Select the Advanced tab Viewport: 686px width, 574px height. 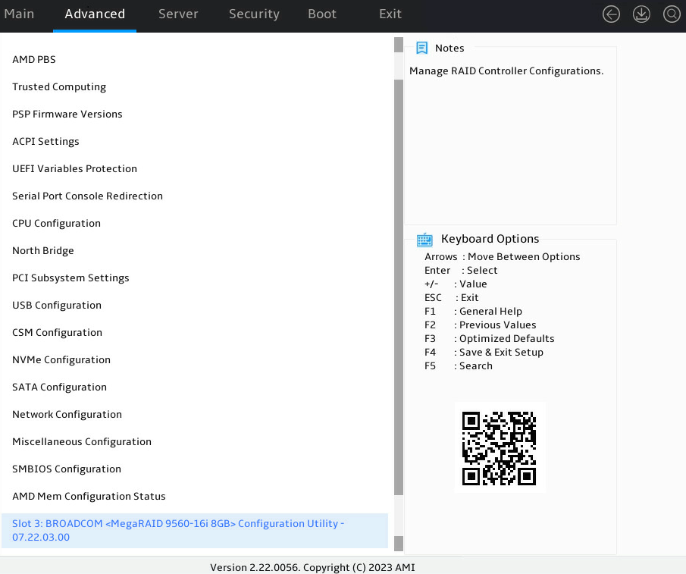tap(95, 14)
